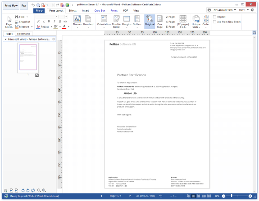Click the highlighter color tool
This screenshot has width=259, height=201.
(x=56, y=27)
